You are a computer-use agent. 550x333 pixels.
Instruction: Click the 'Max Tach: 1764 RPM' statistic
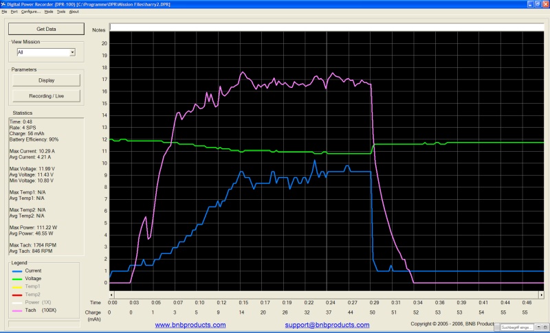pyautogui.click(x=33, y=245)
